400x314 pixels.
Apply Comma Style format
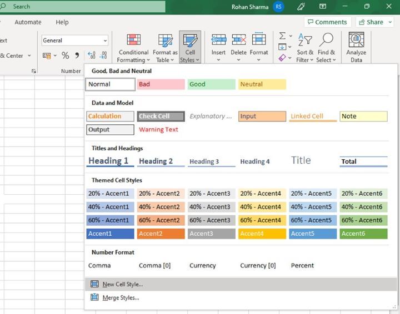[77, 55]
